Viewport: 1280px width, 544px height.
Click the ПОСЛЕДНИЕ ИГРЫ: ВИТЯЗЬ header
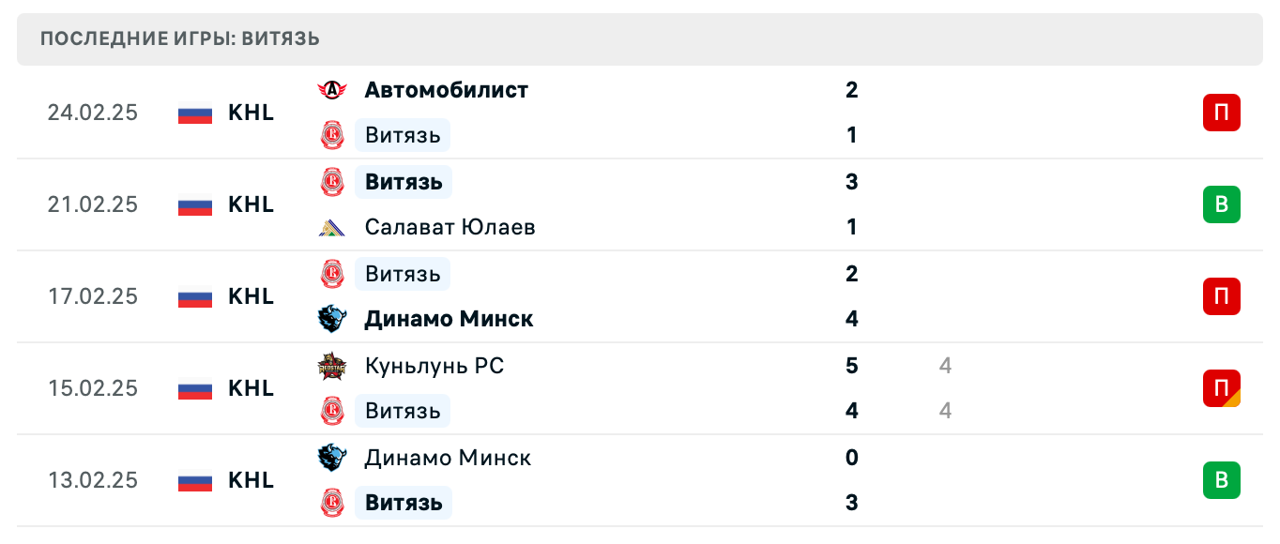178,39
